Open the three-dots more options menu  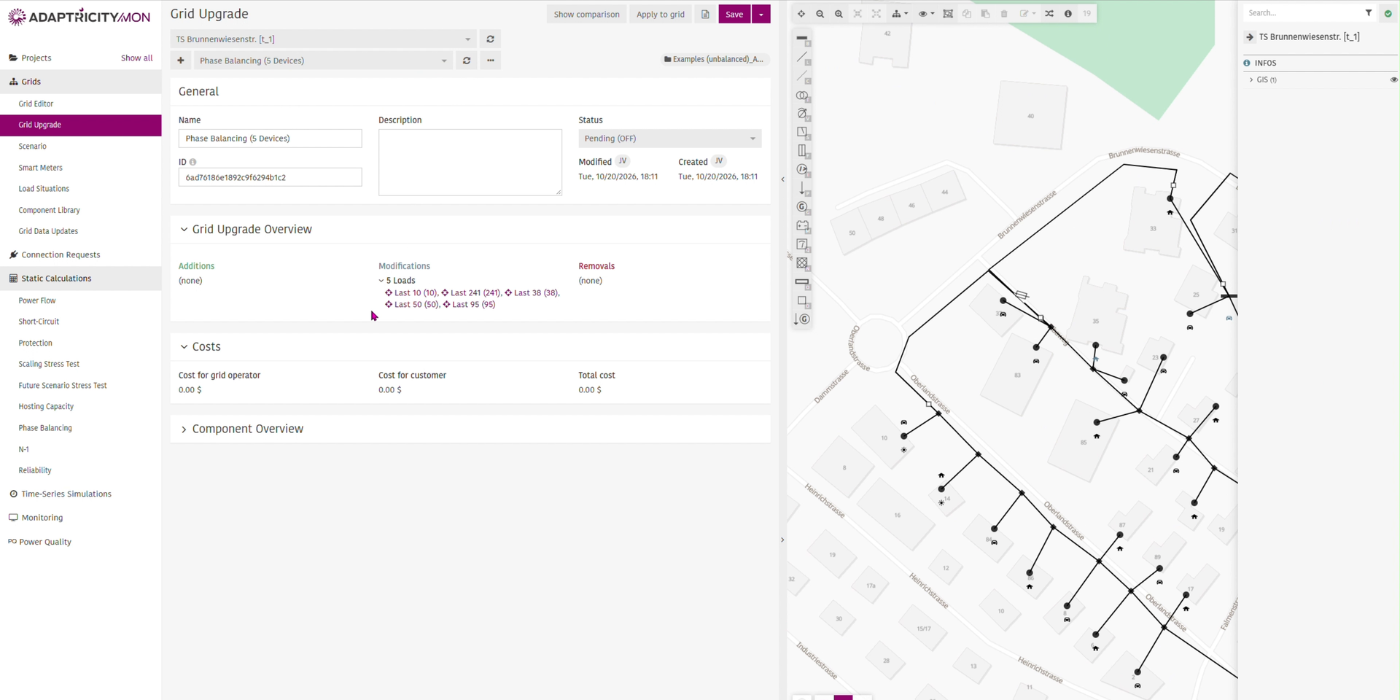point(491,61)
